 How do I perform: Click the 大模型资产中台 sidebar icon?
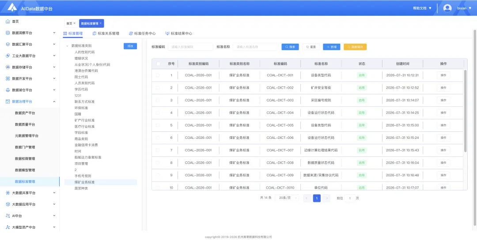click(8, 227)
